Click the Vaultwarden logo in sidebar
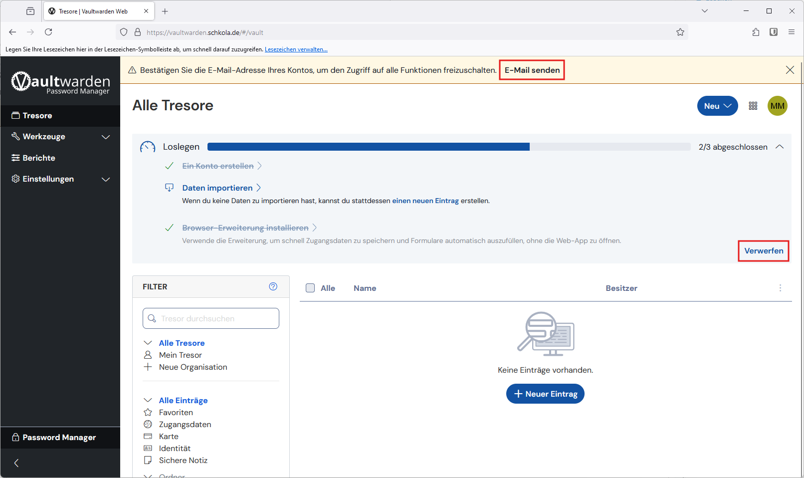 (x=60, y=82)
